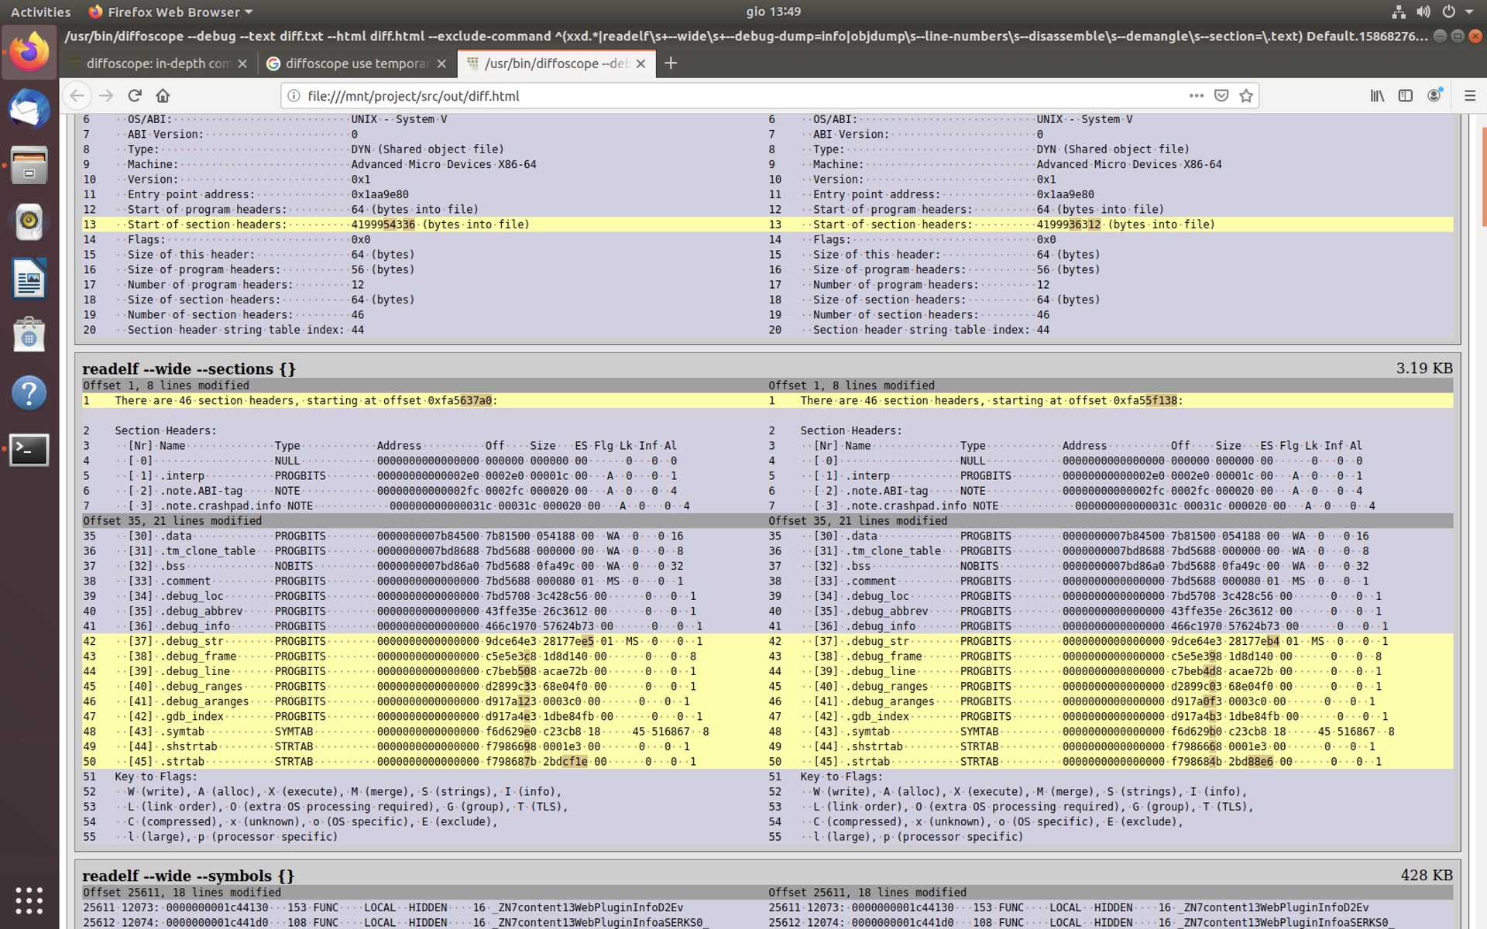Click 'readelf --wide --symbols {}' heading

point(188,876)
